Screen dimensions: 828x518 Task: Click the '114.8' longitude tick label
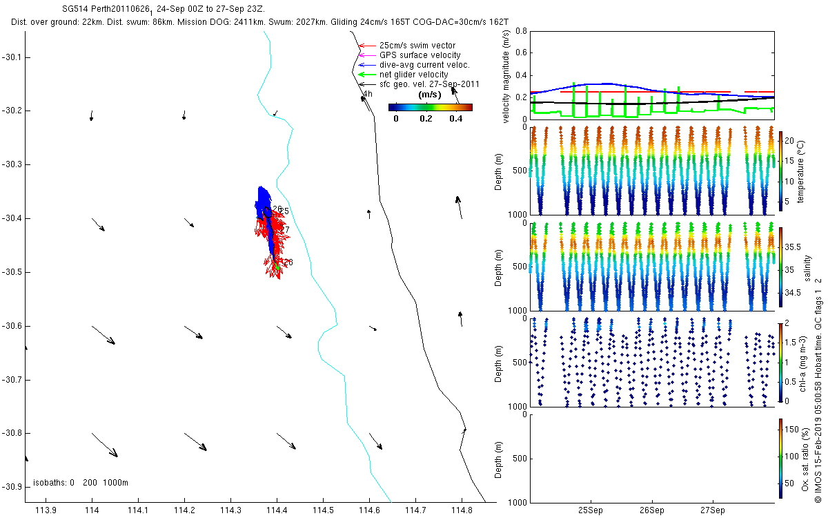point(462,510)
